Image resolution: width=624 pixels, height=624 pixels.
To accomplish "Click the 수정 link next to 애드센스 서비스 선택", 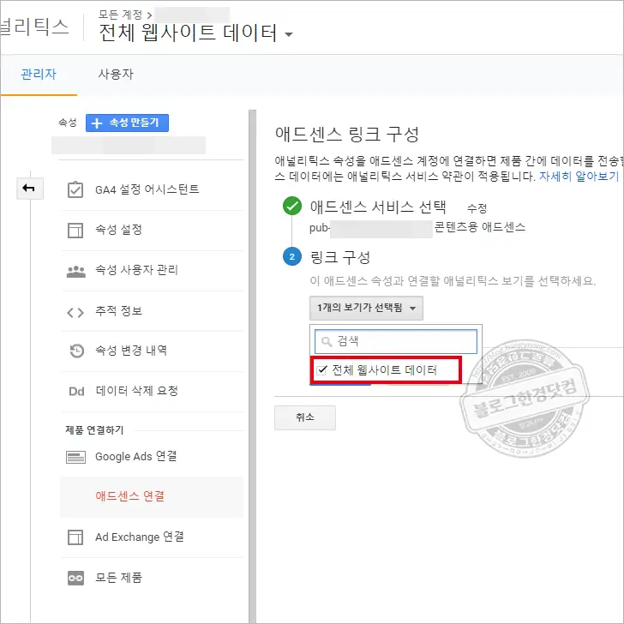I will pos(477,208).
